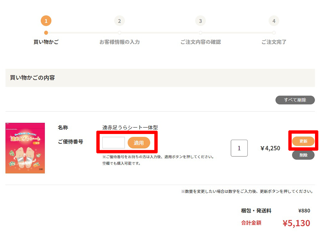Viewport: 320px width, 240px height.
Task: Click the orange 更新 button
Action: [303, 141]
